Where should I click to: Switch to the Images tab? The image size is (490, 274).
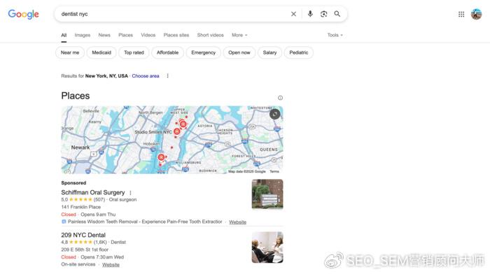pos(83,35)
